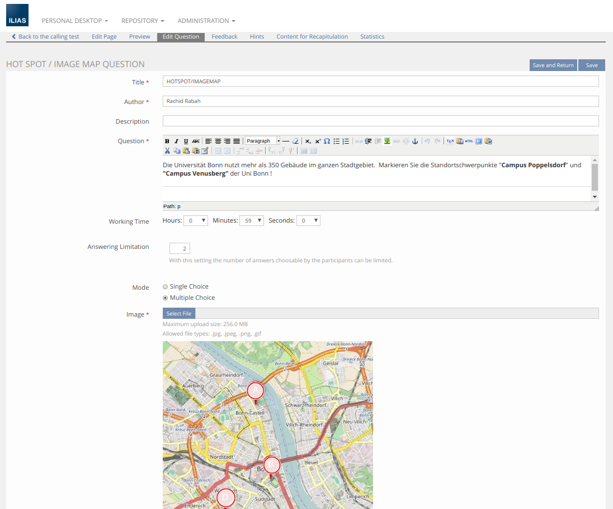Viewport: 613px width, 509px height.
Task: Insert an anchor using the anchor icon
Action: [x=415, y=142]
